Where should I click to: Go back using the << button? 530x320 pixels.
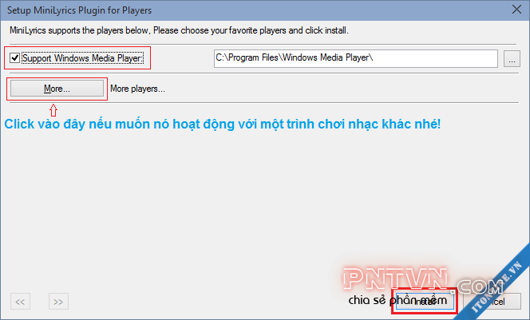(20, 302)
